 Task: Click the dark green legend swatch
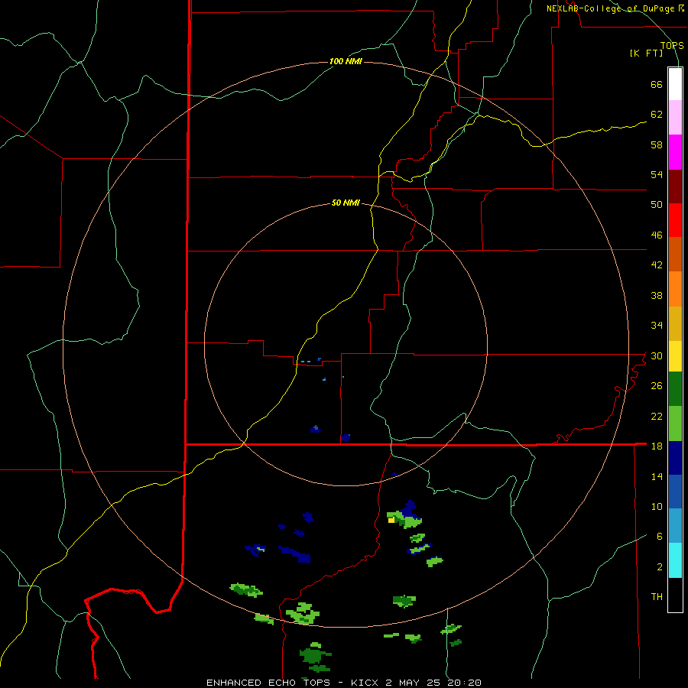[x=675, y=389]
